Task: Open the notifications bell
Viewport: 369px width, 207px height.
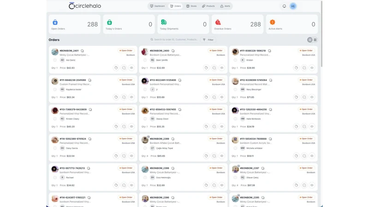Action: [x=284, y=6]
